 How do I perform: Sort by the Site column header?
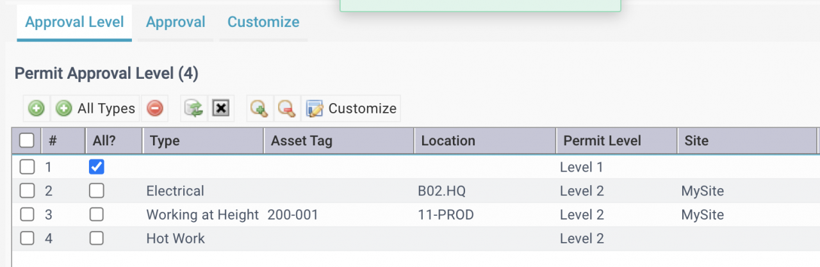tap(747, 141)
